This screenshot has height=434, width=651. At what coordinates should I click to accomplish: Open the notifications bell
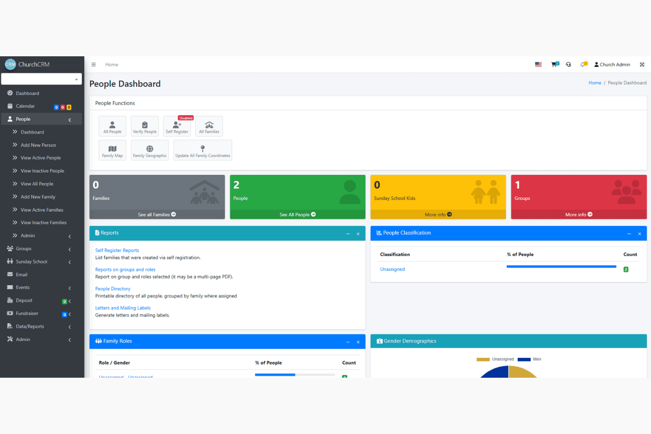coord(584,64)
